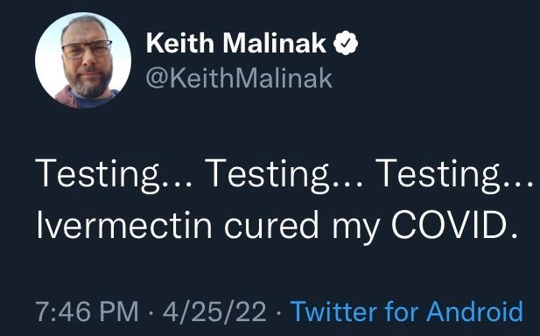Open the Twitter for Android source link
This screenshot has width=540, height=336.
click(x=407, y=311)
